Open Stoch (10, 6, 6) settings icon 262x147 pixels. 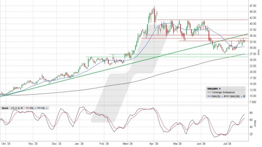(x=22, y=108)
